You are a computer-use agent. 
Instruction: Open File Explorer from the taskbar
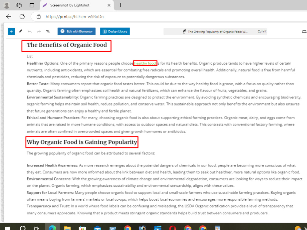[x=67, y=228]
